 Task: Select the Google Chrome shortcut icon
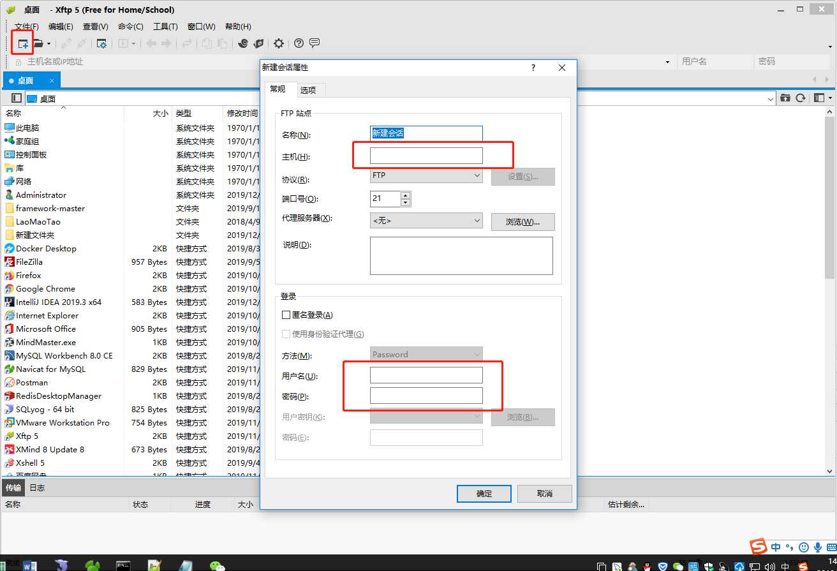coord(10,289)
